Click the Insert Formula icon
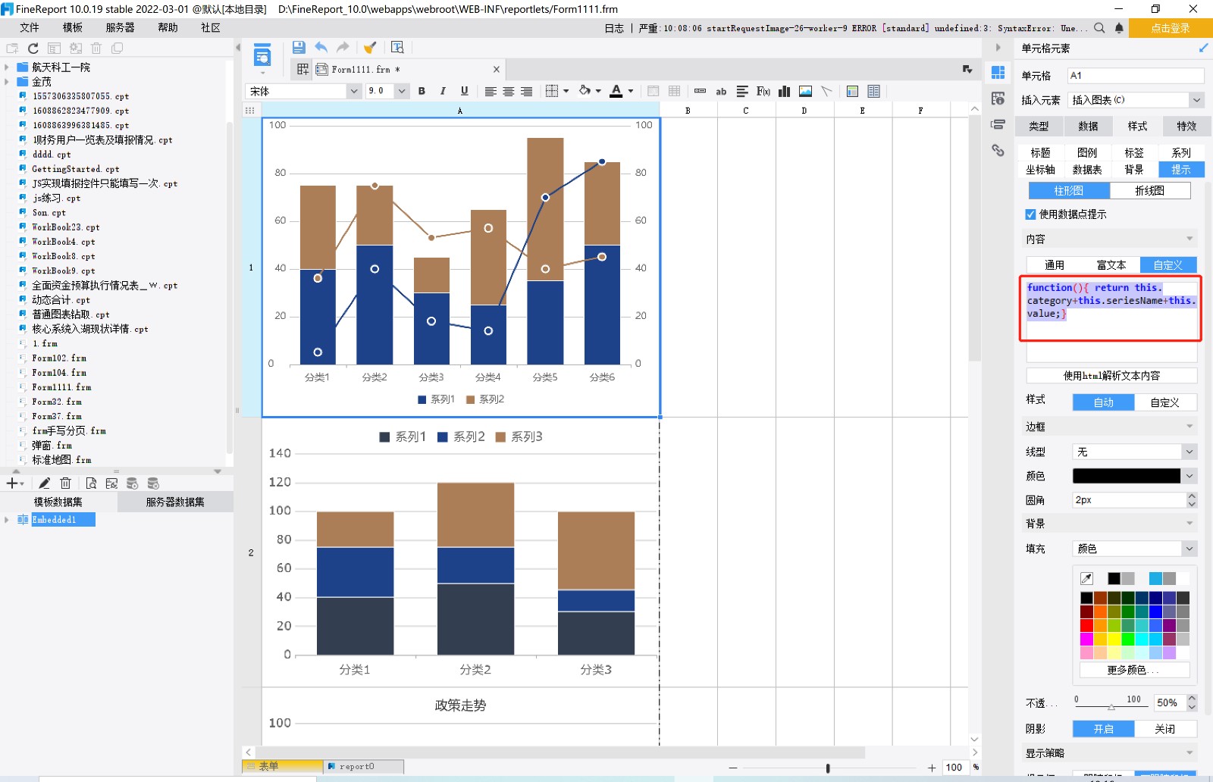Image resolution: width=1213 pixels, height=782 pixels. point(763,92)
